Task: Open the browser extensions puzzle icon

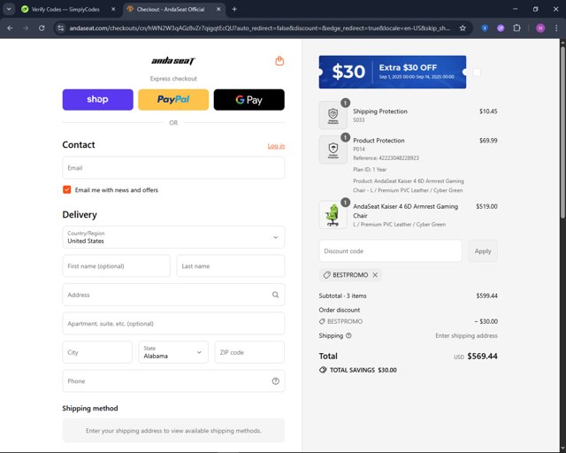Action: pos(516,27)
